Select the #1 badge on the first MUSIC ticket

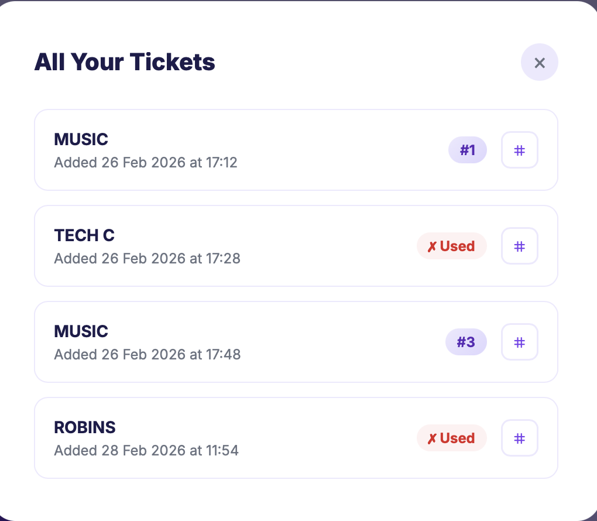coord(467,150)
